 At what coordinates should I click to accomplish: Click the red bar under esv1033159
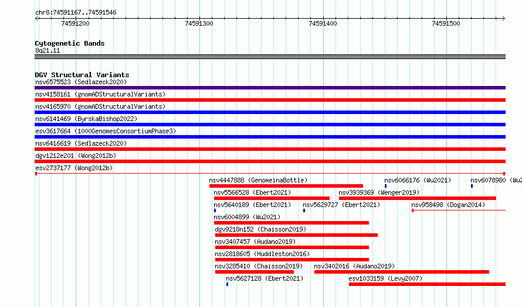pos(427,284)
